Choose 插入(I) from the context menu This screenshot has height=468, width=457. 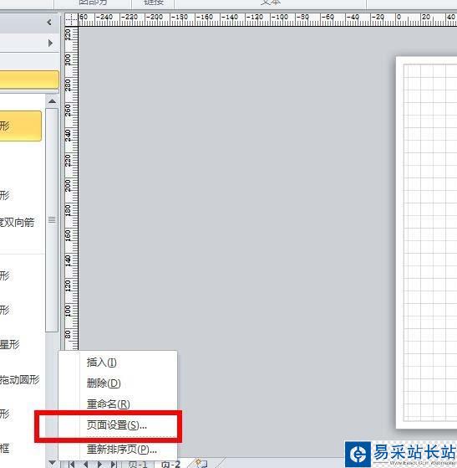coord(102,362)
